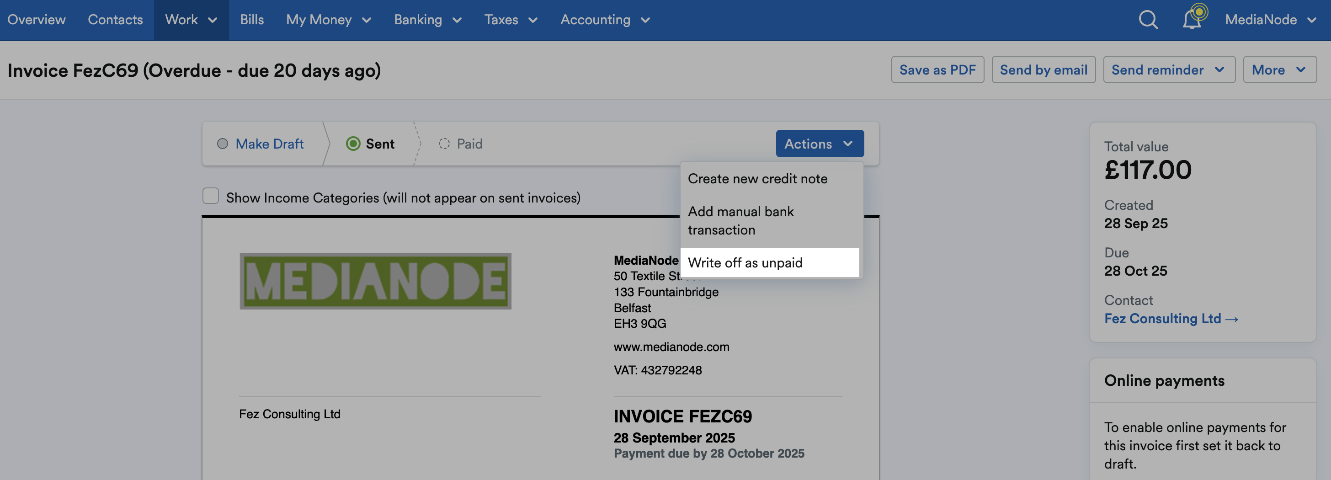Click the MEDIANODE logo image
The height and width of the screenshot is (480, 1331).
point(375,281)
